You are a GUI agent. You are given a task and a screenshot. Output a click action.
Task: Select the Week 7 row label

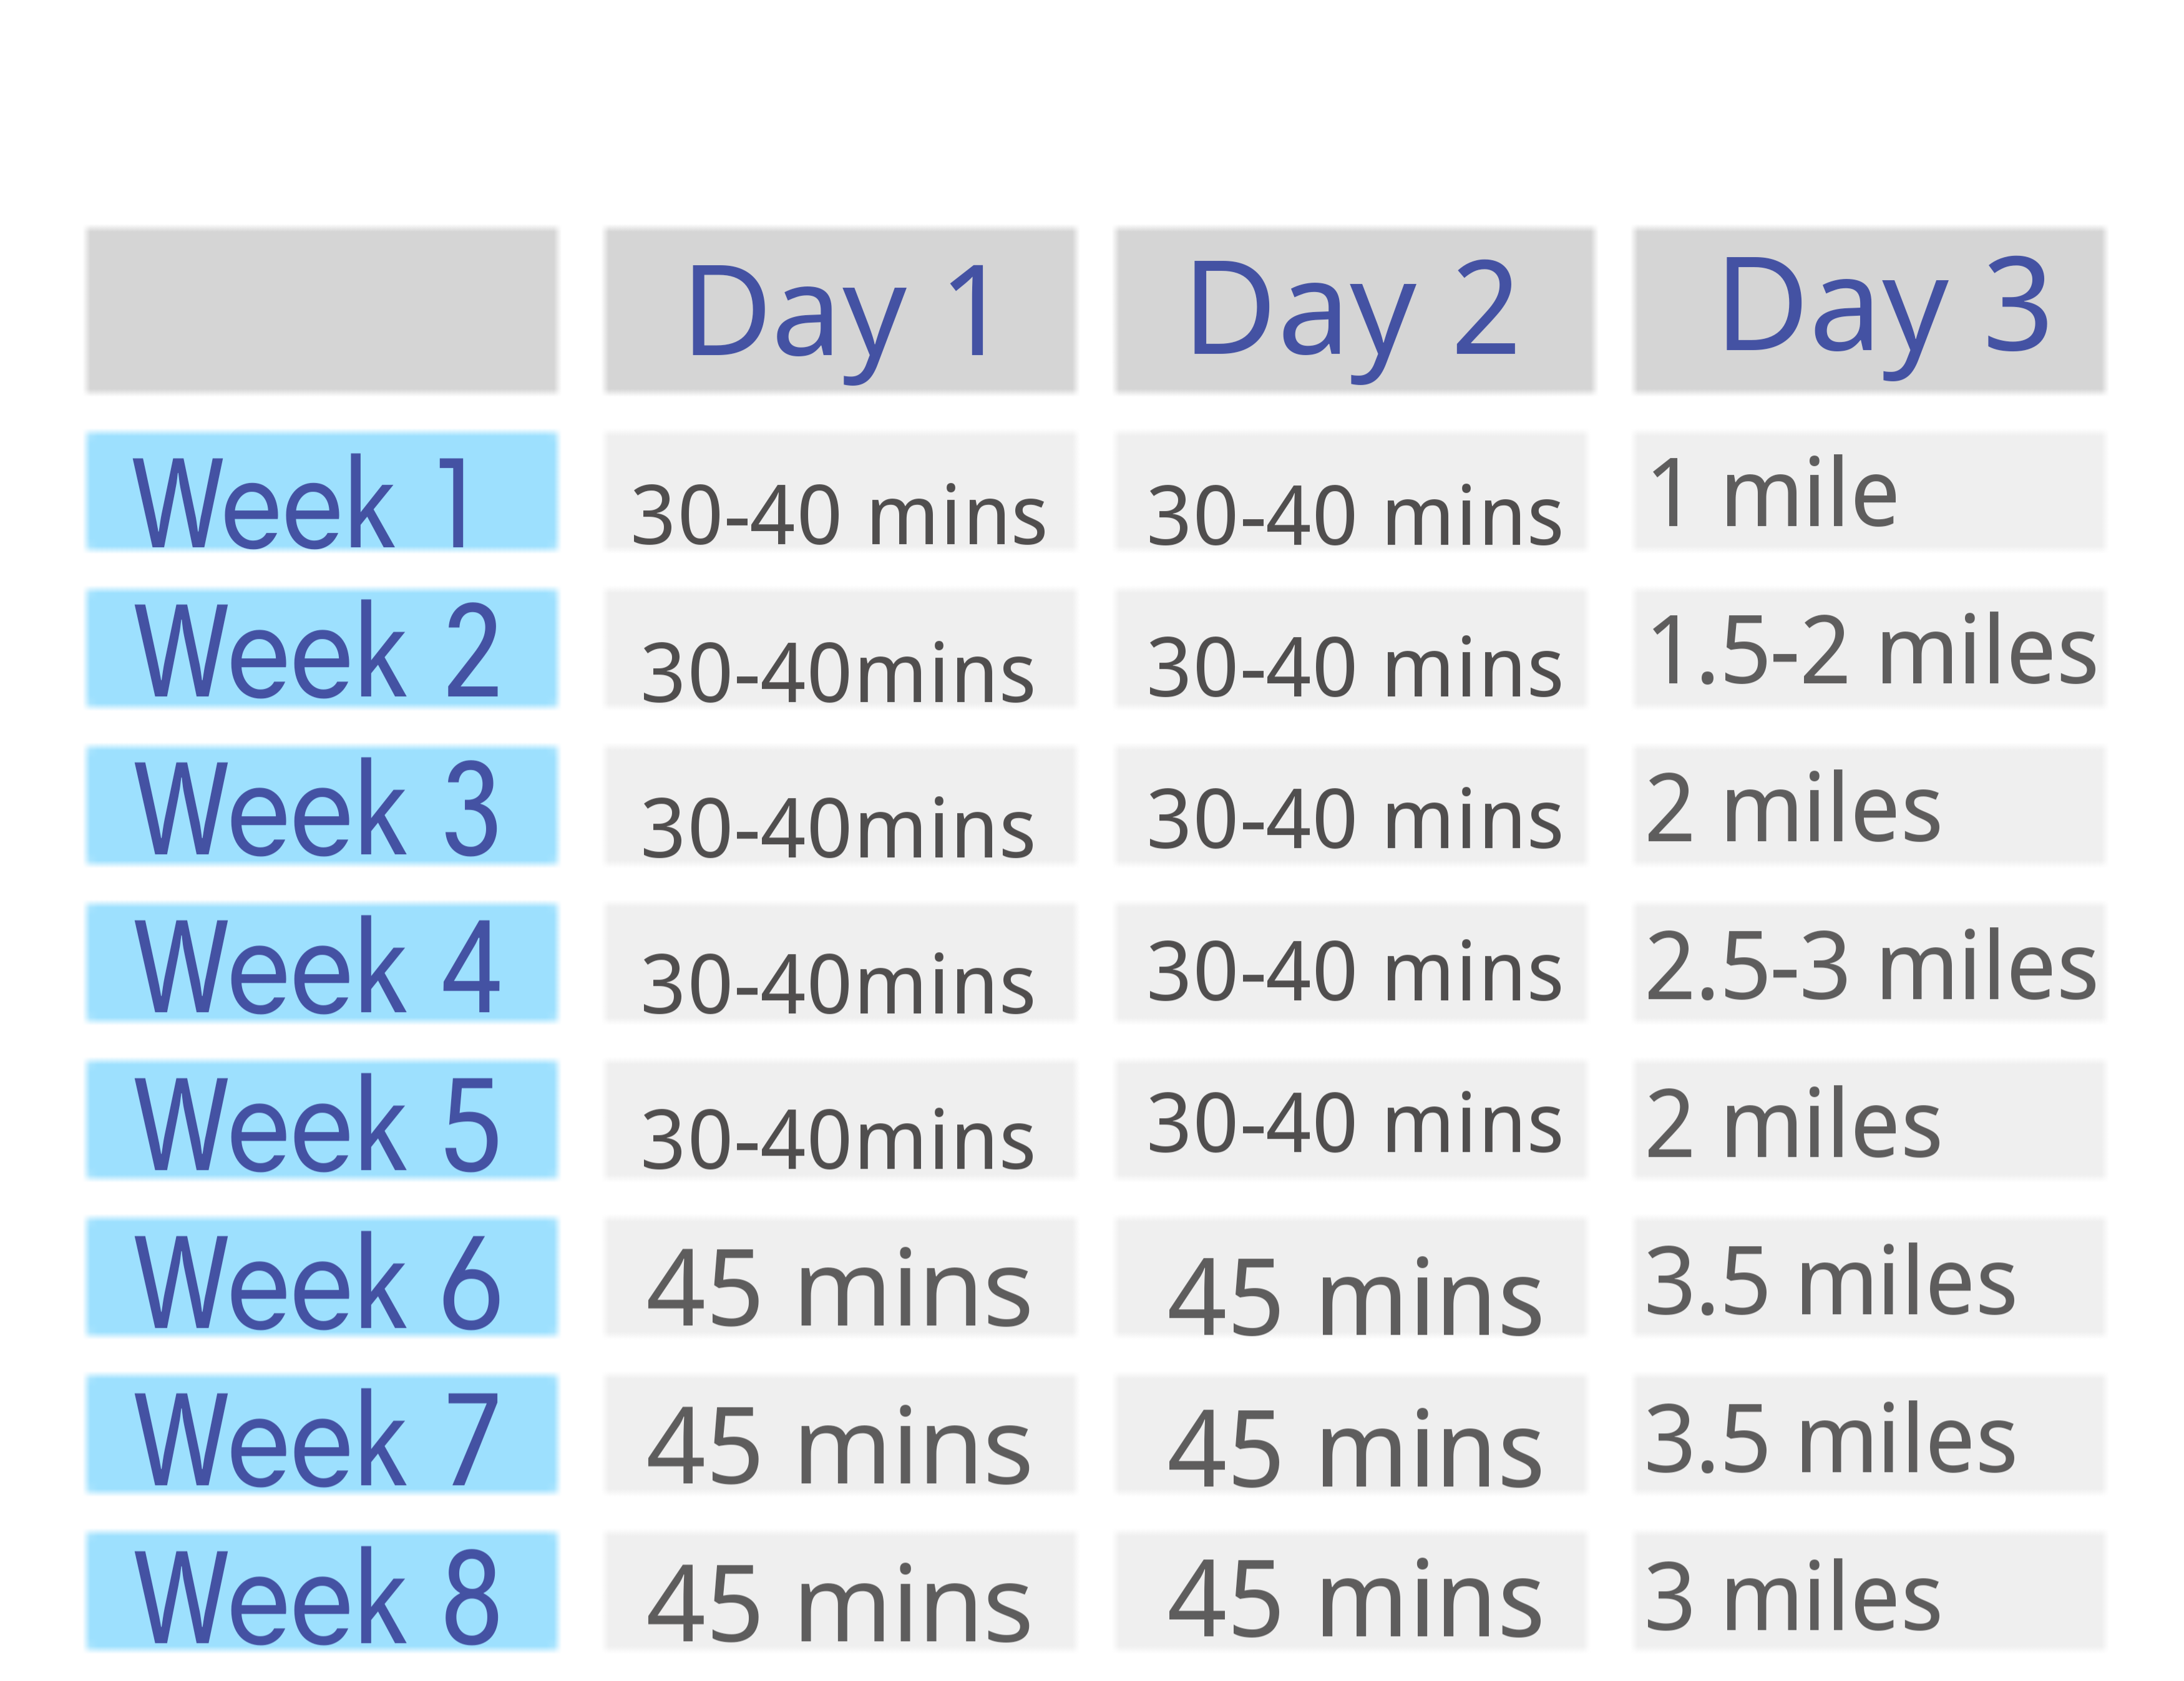point(321,1434)
